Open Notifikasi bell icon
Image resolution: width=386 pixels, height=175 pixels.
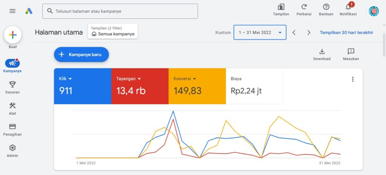(348, 7)
